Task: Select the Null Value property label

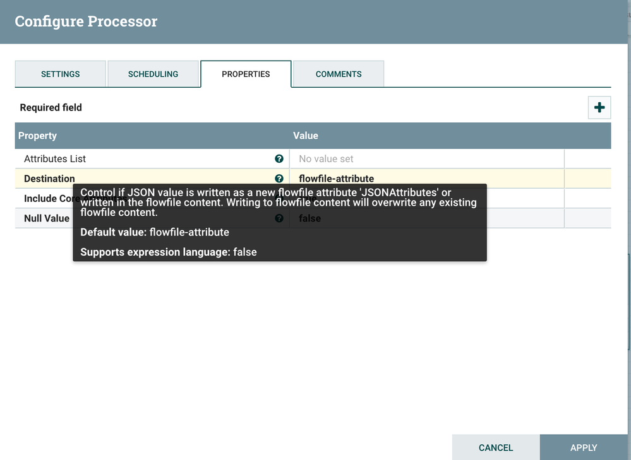Action: pyautogui.click(x=47, y=218)
